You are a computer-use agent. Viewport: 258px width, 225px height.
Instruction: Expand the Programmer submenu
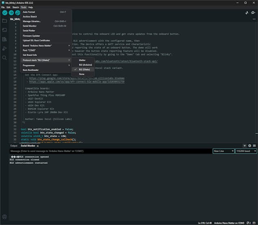pyautogui.click(x=46, y=65)
